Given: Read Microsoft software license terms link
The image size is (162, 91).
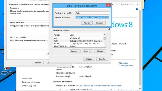Looking at the screenshot, I should click(x=99, y=86).
